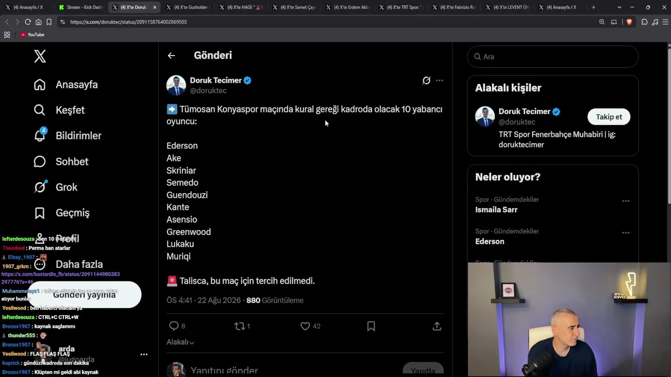Open options for the Ismaila Sarr trend

point(625,201)
